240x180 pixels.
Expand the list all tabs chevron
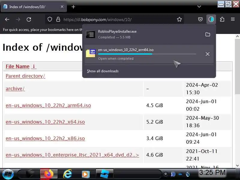click(x=199, y=6)
